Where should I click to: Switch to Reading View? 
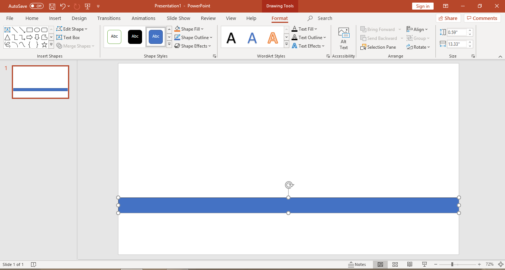pyautogui.click(x=410, y=264)
